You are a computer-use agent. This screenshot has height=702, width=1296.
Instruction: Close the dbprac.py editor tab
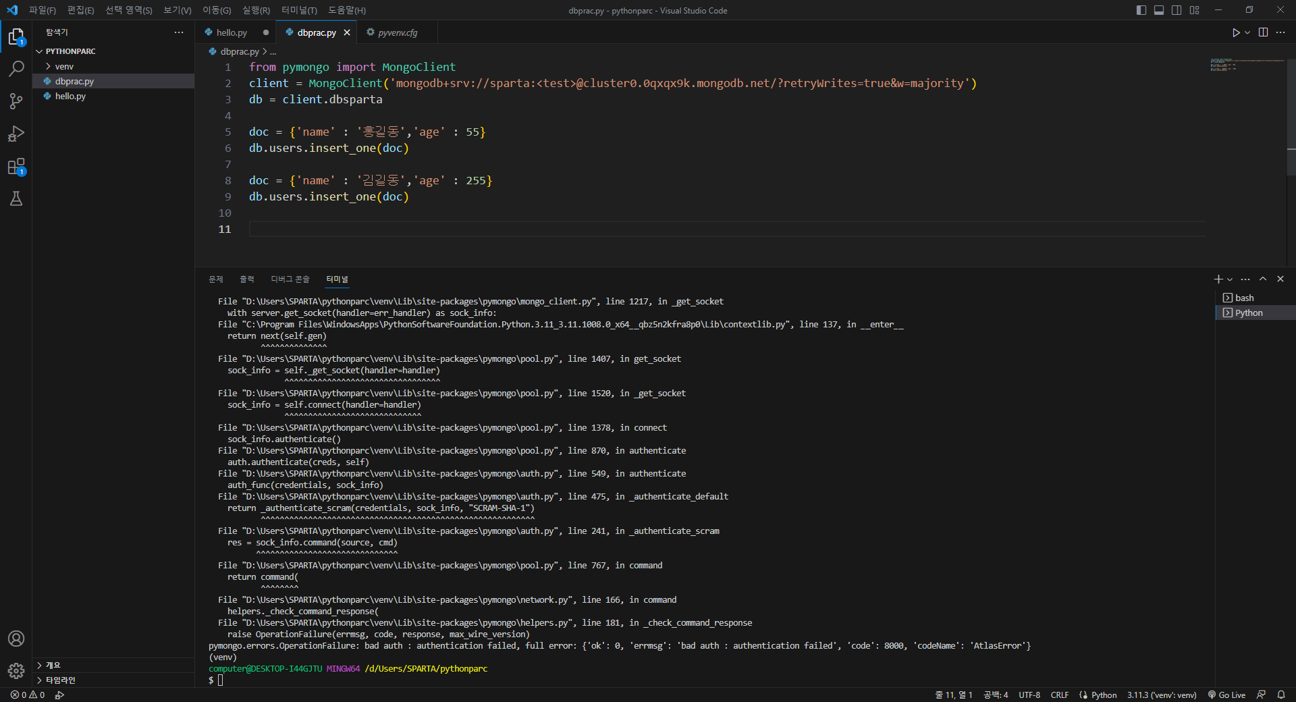347,32
